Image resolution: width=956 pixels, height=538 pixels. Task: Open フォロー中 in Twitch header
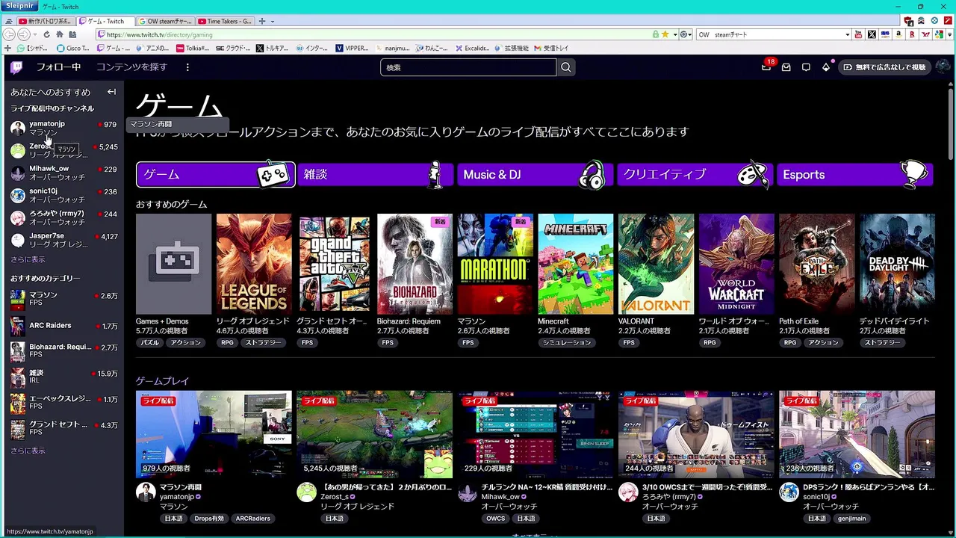tap(59, 67)
